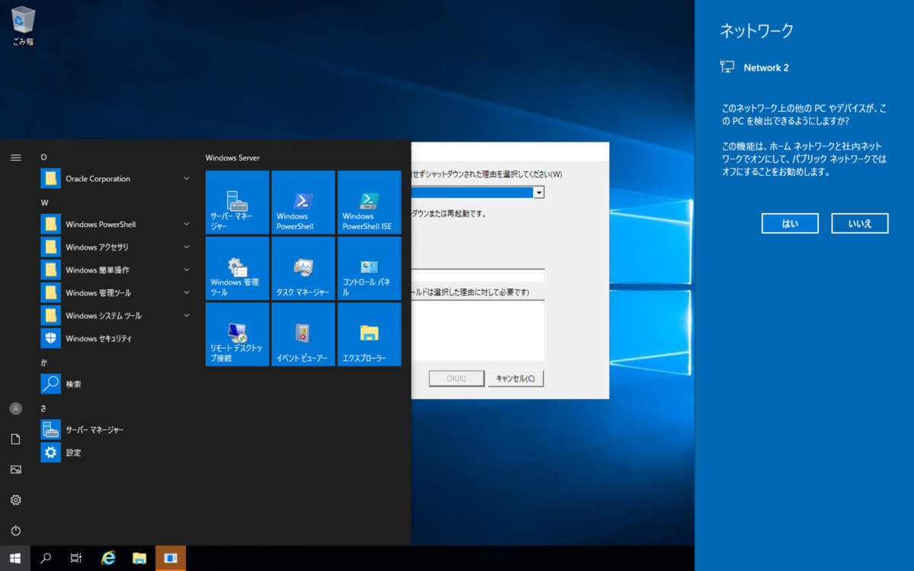
Task: Open the user account icon in Start
Action: [15, 409]
